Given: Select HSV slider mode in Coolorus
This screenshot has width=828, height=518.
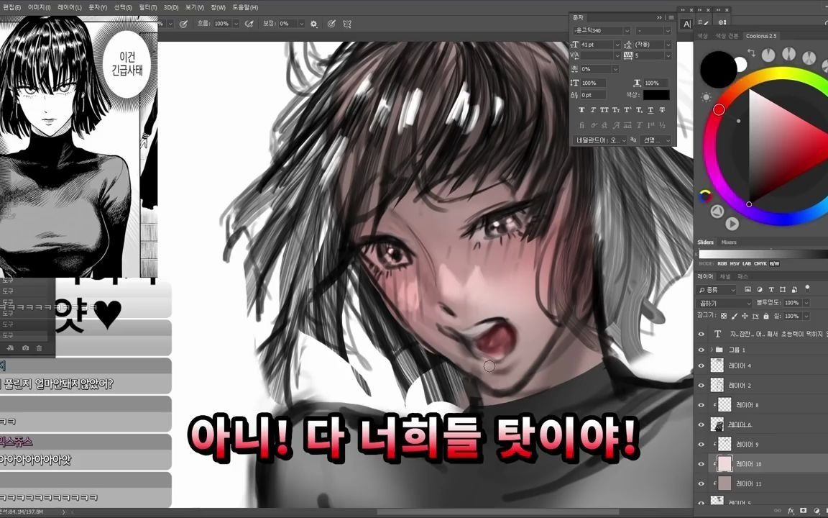Looking at the screenshot, I should [x=735, y=263].
